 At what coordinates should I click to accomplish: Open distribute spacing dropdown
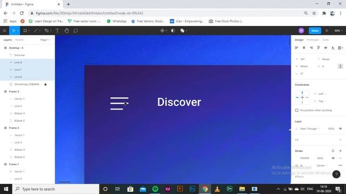(x=340, y=48)
